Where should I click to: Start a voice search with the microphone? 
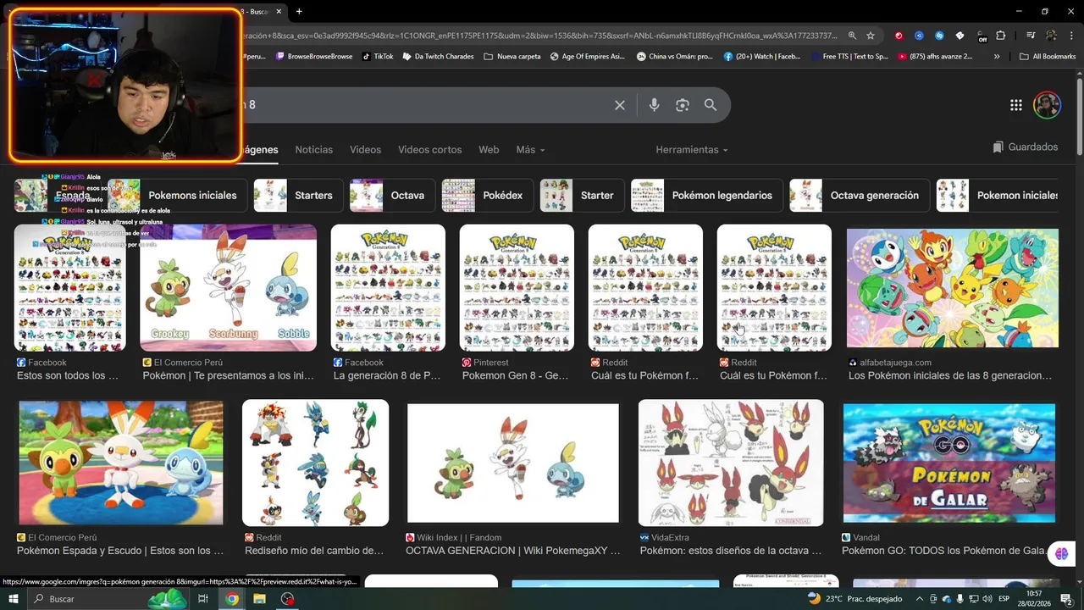coord(654,105)
